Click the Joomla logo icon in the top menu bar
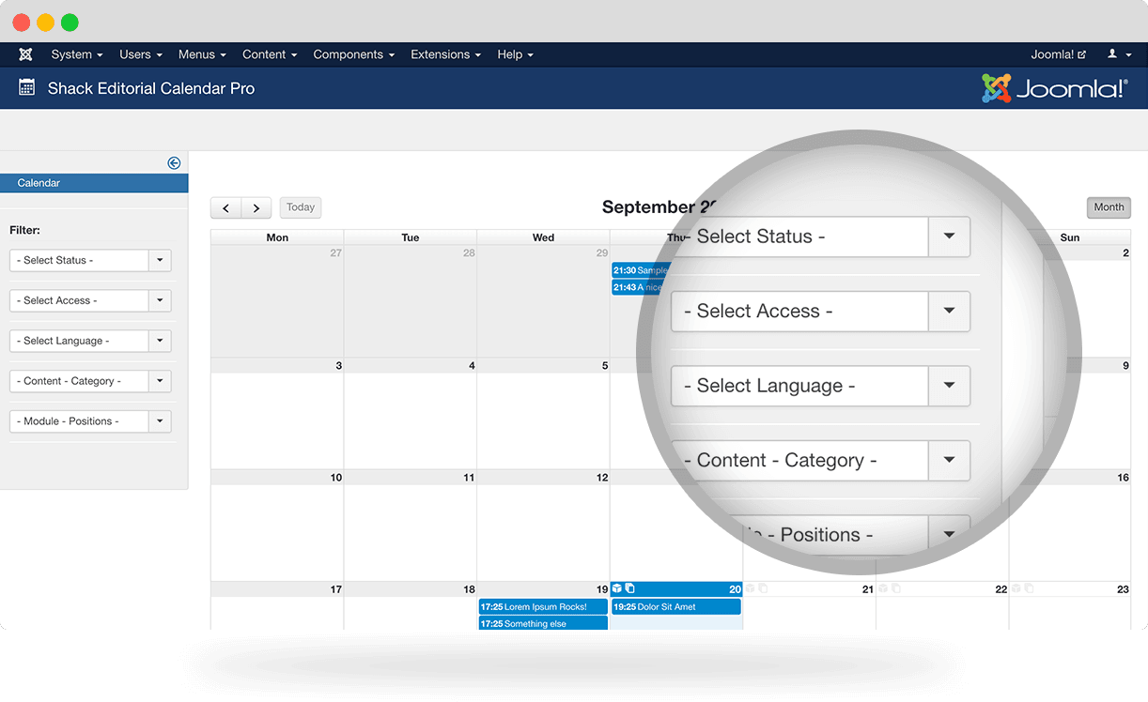 pyautogui.click(x=26, y=54)
